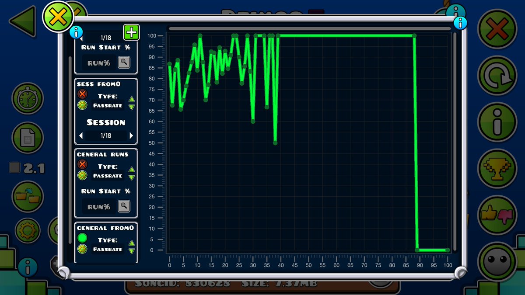Click up arrow for General Runs type
Image resolution: width=525 pixels, height=295 pixels.
(x=132, y=170)
